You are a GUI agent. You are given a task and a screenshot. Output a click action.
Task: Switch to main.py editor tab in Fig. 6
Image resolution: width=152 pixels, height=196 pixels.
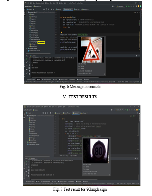pyautogui.click(x=59, y=9)
